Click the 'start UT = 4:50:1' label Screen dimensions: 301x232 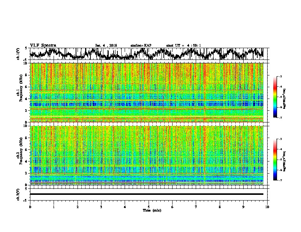[184, 45]
